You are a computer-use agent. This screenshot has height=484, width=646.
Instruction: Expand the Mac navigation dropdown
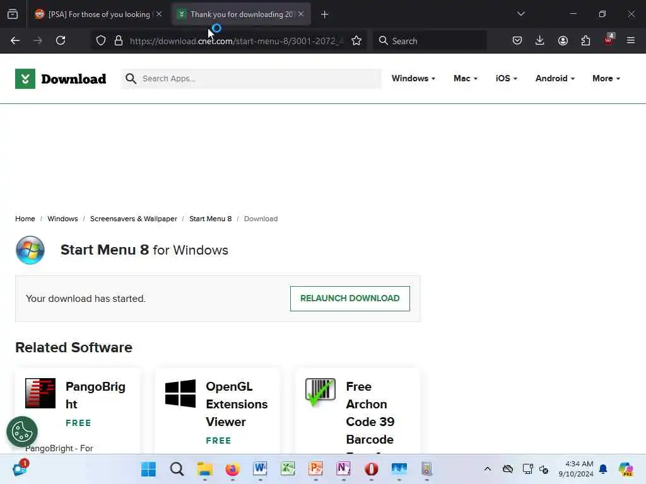[x=465, y=78]
